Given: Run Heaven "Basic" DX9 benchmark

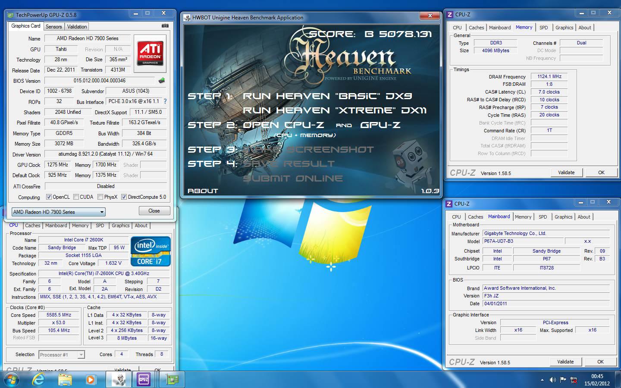Looking at the screenshot, I should (x=327, y=96).
